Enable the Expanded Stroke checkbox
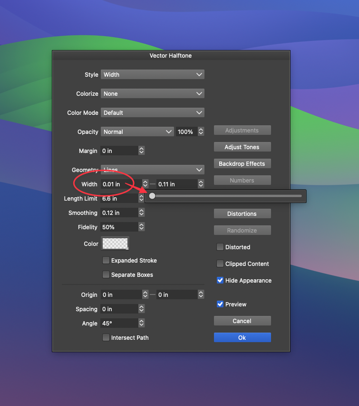Image resolution: width=359 pixels, height=406 pixels. click(x=106, y=261)
